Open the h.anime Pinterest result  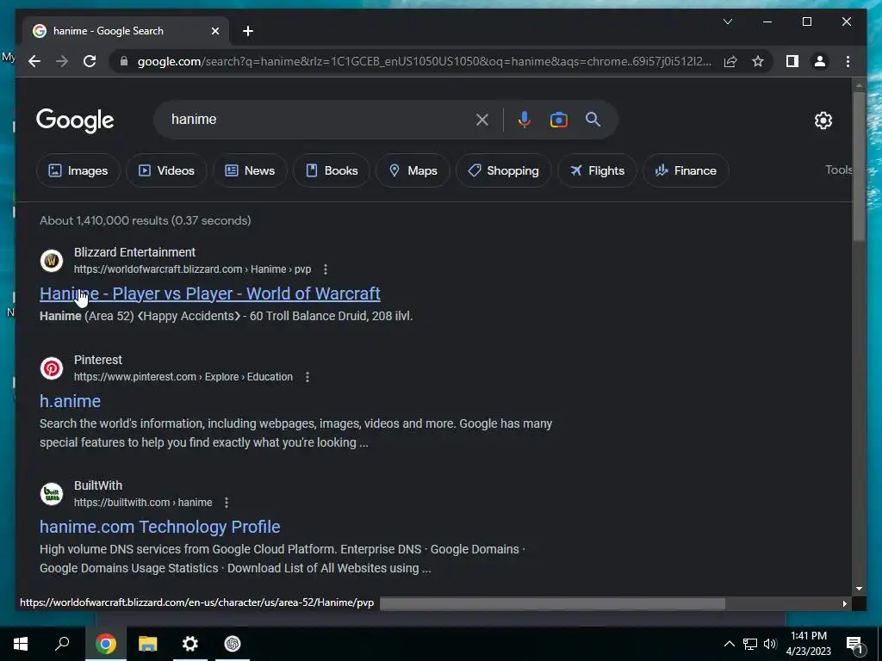[71, 401]
